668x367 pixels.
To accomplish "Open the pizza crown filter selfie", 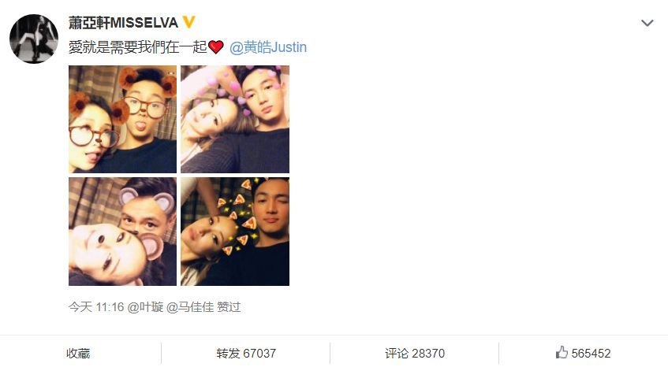I will click(235, 232).
